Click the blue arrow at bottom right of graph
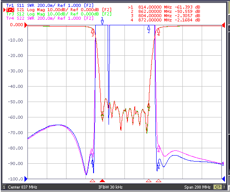Image resolution: width=230 pixels, height=192 pixels. coord(224,179)
